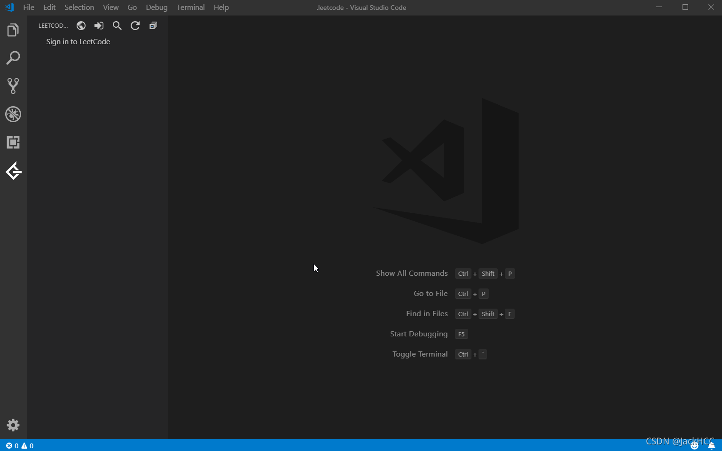The height and width of the screenshot is (451, 722).
Task: Open the Search view in activity bar
Action: [x=13, y=58]
